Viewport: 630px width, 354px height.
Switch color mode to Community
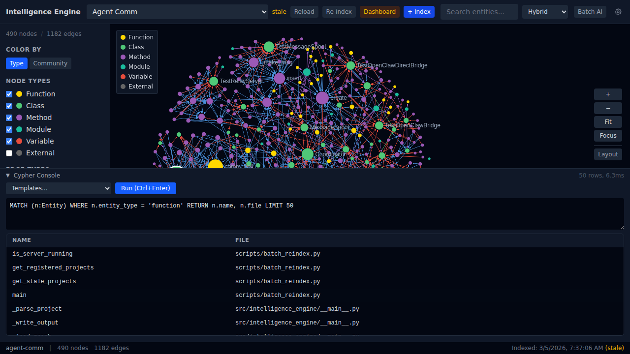(50, 63)
